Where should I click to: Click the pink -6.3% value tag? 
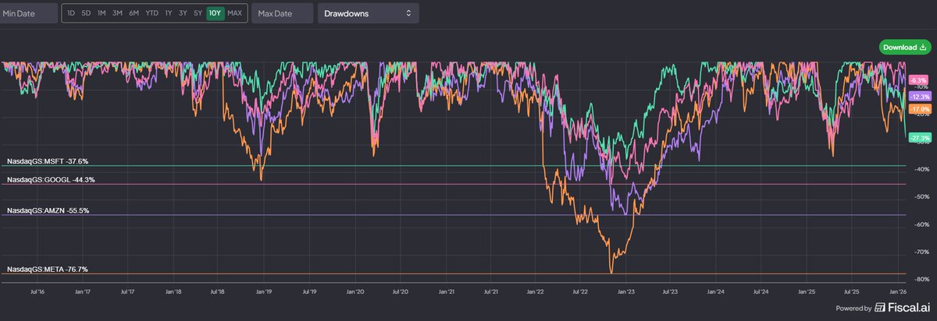(919, 80)
